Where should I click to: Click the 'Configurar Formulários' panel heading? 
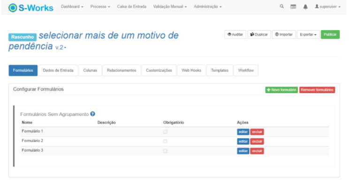click(38, 89)
